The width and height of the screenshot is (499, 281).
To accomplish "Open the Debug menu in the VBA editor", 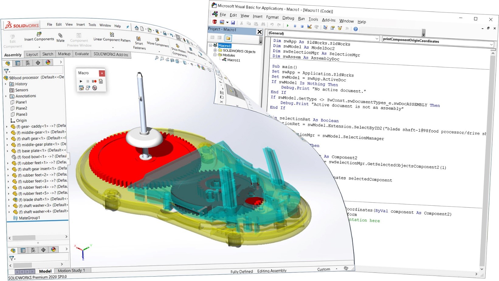I will click(288, 18).
